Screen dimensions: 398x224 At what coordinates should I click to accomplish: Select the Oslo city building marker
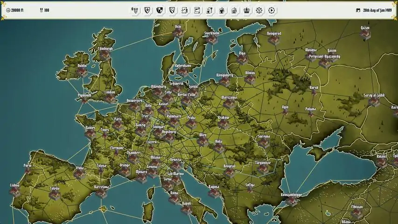click(178, 33)
